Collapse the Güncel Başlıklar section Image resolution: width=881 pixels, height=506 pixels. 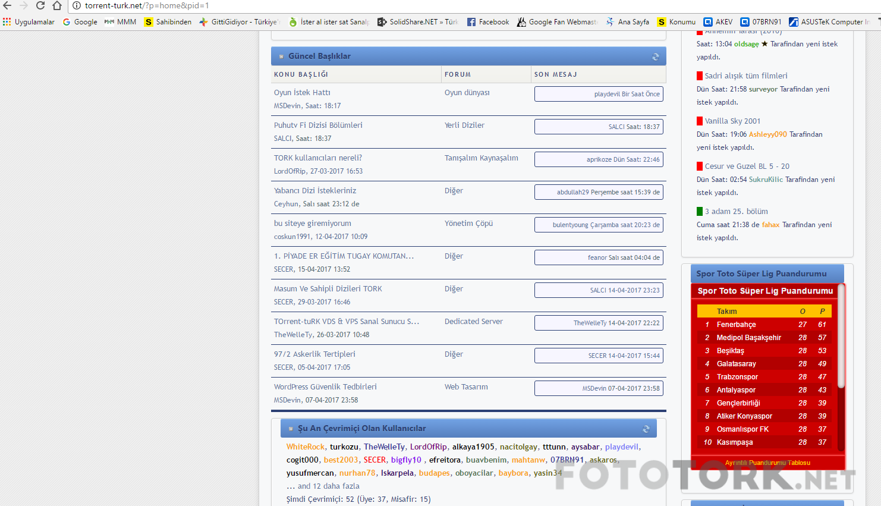[x=281, y=56]
